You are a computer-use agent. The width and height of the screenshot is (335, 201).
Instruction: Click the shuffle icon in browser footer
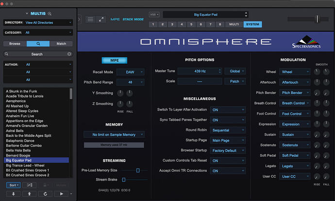(30, 185)
